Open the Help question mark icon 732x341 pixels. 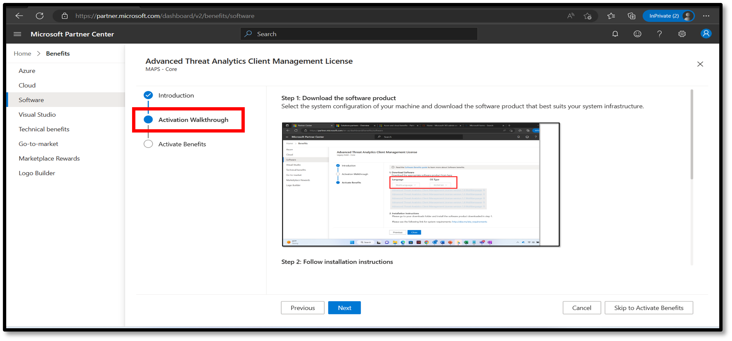[659, 34]
